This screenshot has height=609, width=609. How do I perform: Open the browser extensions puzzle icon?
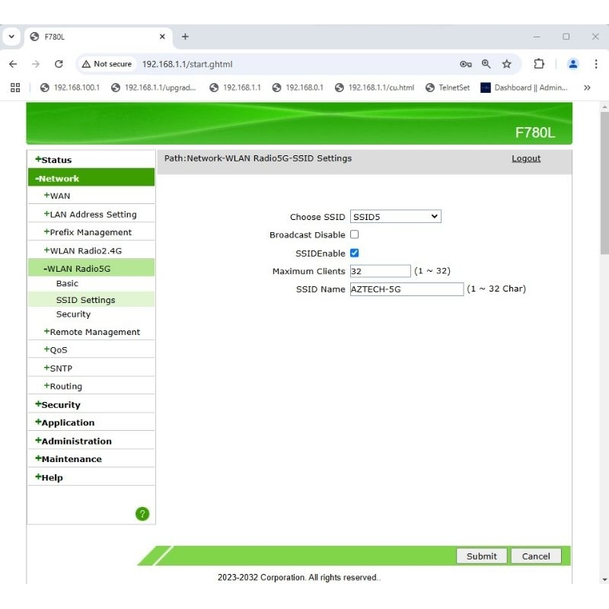[x=539, y=64]
